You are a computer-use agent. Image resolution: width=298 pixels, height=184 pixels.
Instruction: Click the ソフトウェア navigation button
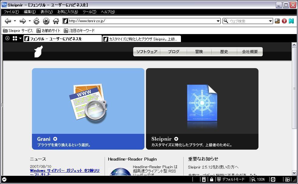tap(147, 52)
